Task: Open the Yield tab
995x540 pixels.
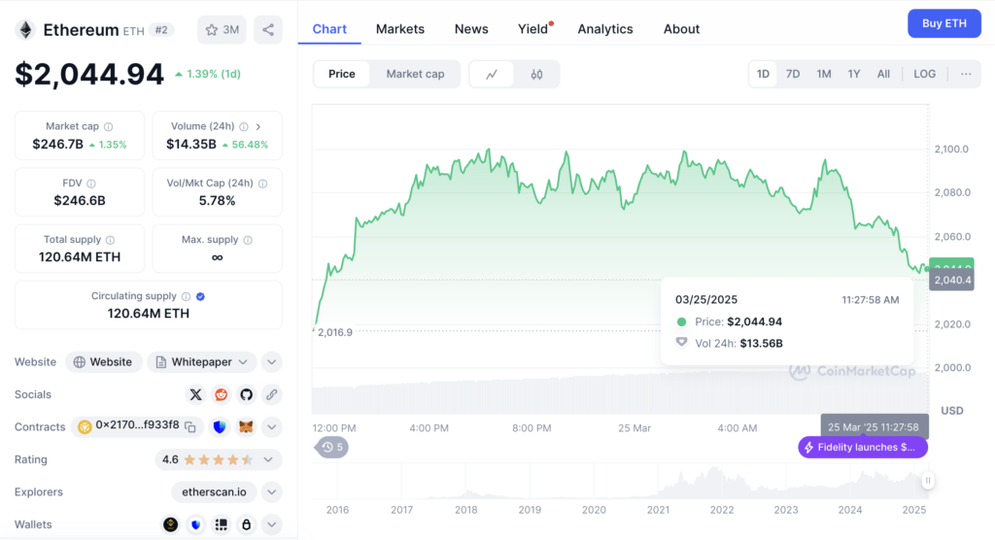Action: pos(533,29)
